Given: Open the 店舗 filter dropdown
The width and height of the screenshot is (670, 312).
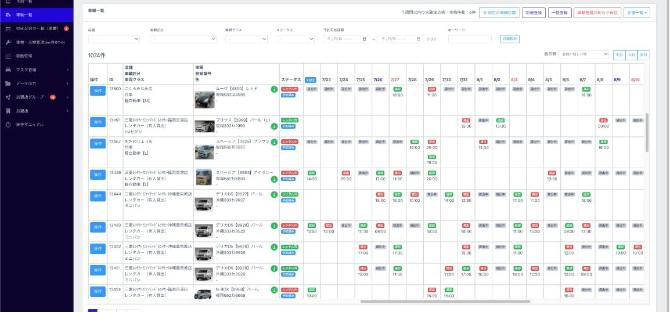Looking at the screenshot, I should tap(116, 39).
